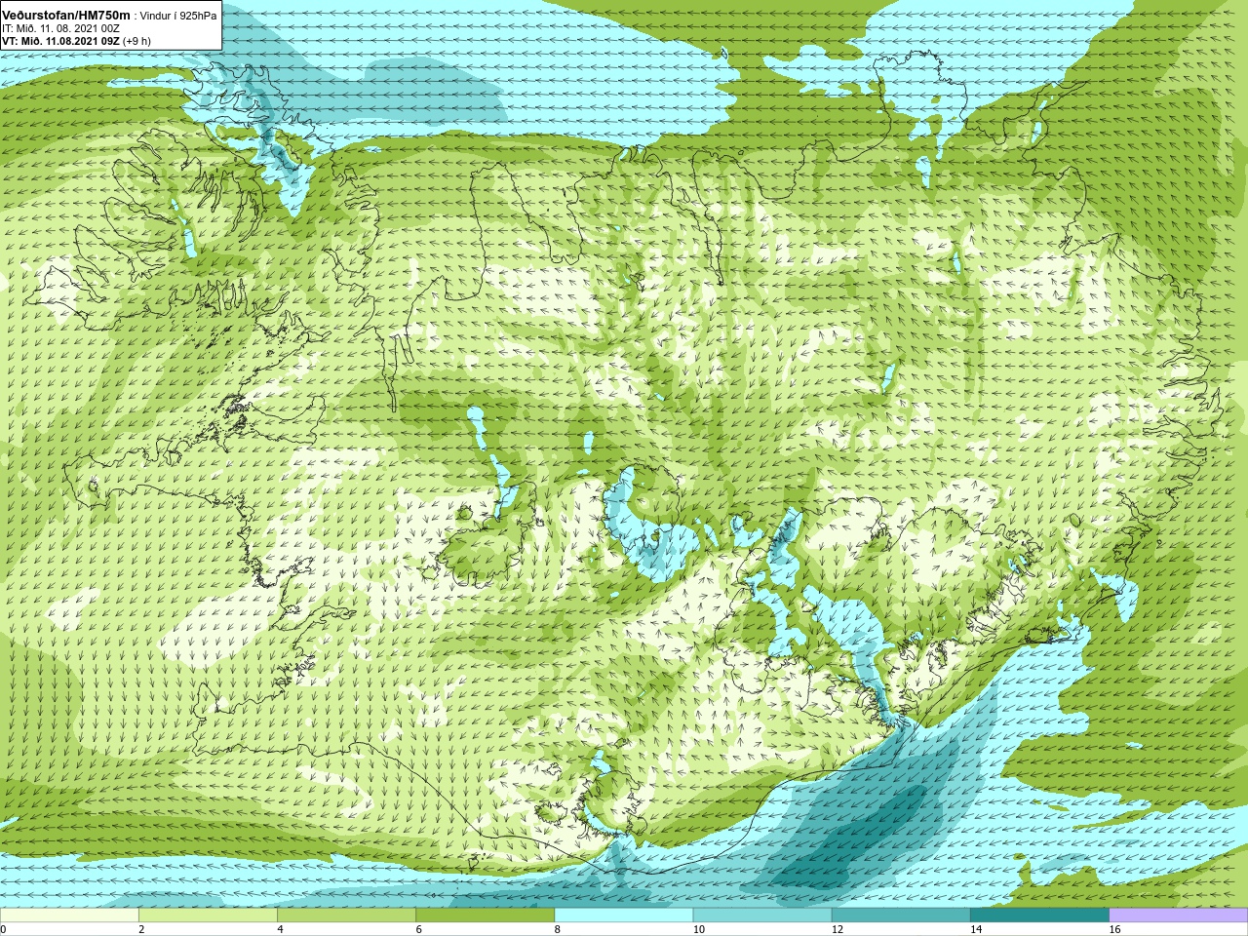Click the light green 2–4 legend swatch
This screenshot has width=1248, height=936.
[x=208, y=916]
